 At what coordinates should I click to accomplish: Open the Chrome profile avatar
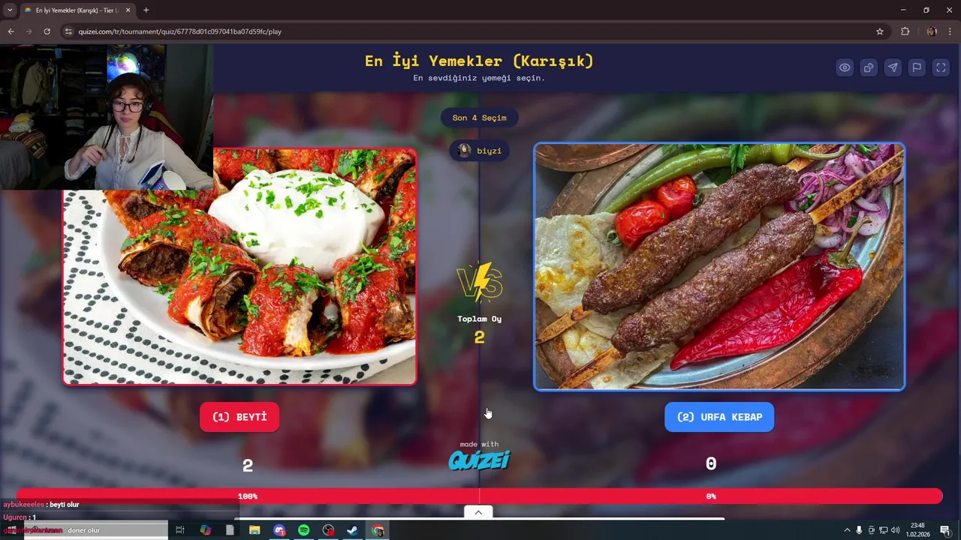(x=932, y=31)
